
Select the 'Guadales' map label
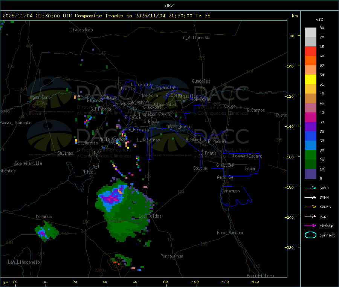coord(201,81)
